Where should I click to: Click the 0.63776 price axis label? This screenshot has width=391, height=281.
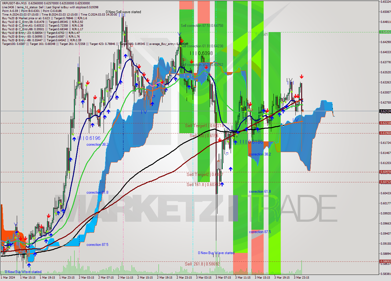[x=386, y=62]
